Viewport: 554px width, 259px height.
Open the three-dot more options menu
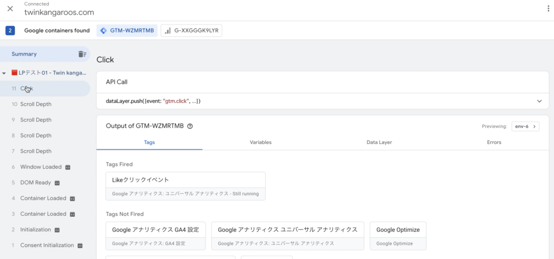pos(549,9)
